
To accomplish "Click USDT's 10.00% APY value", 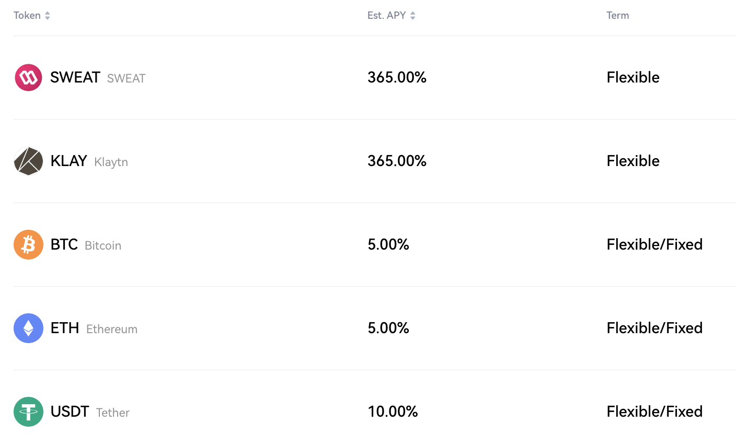I will 393,411.
